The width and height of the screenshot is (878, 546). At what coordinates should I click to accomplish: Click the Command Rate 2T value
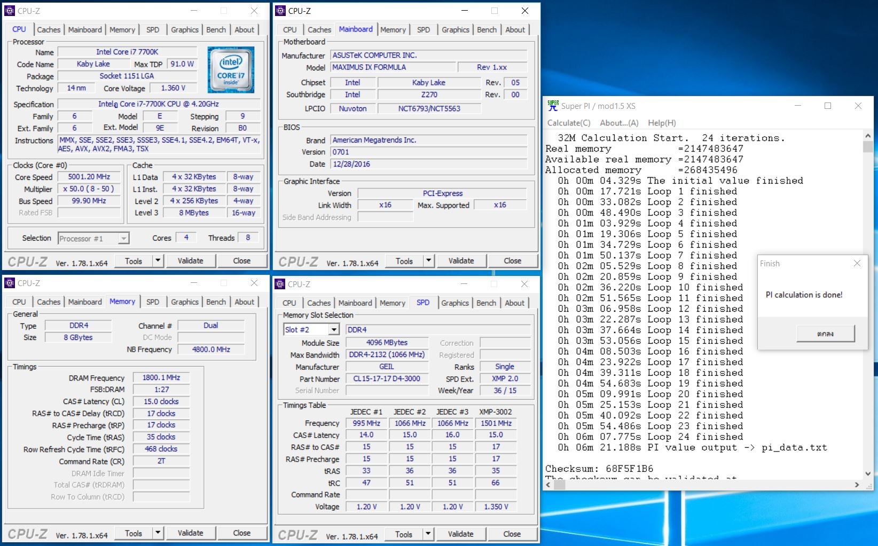click(x=161, y=461)
